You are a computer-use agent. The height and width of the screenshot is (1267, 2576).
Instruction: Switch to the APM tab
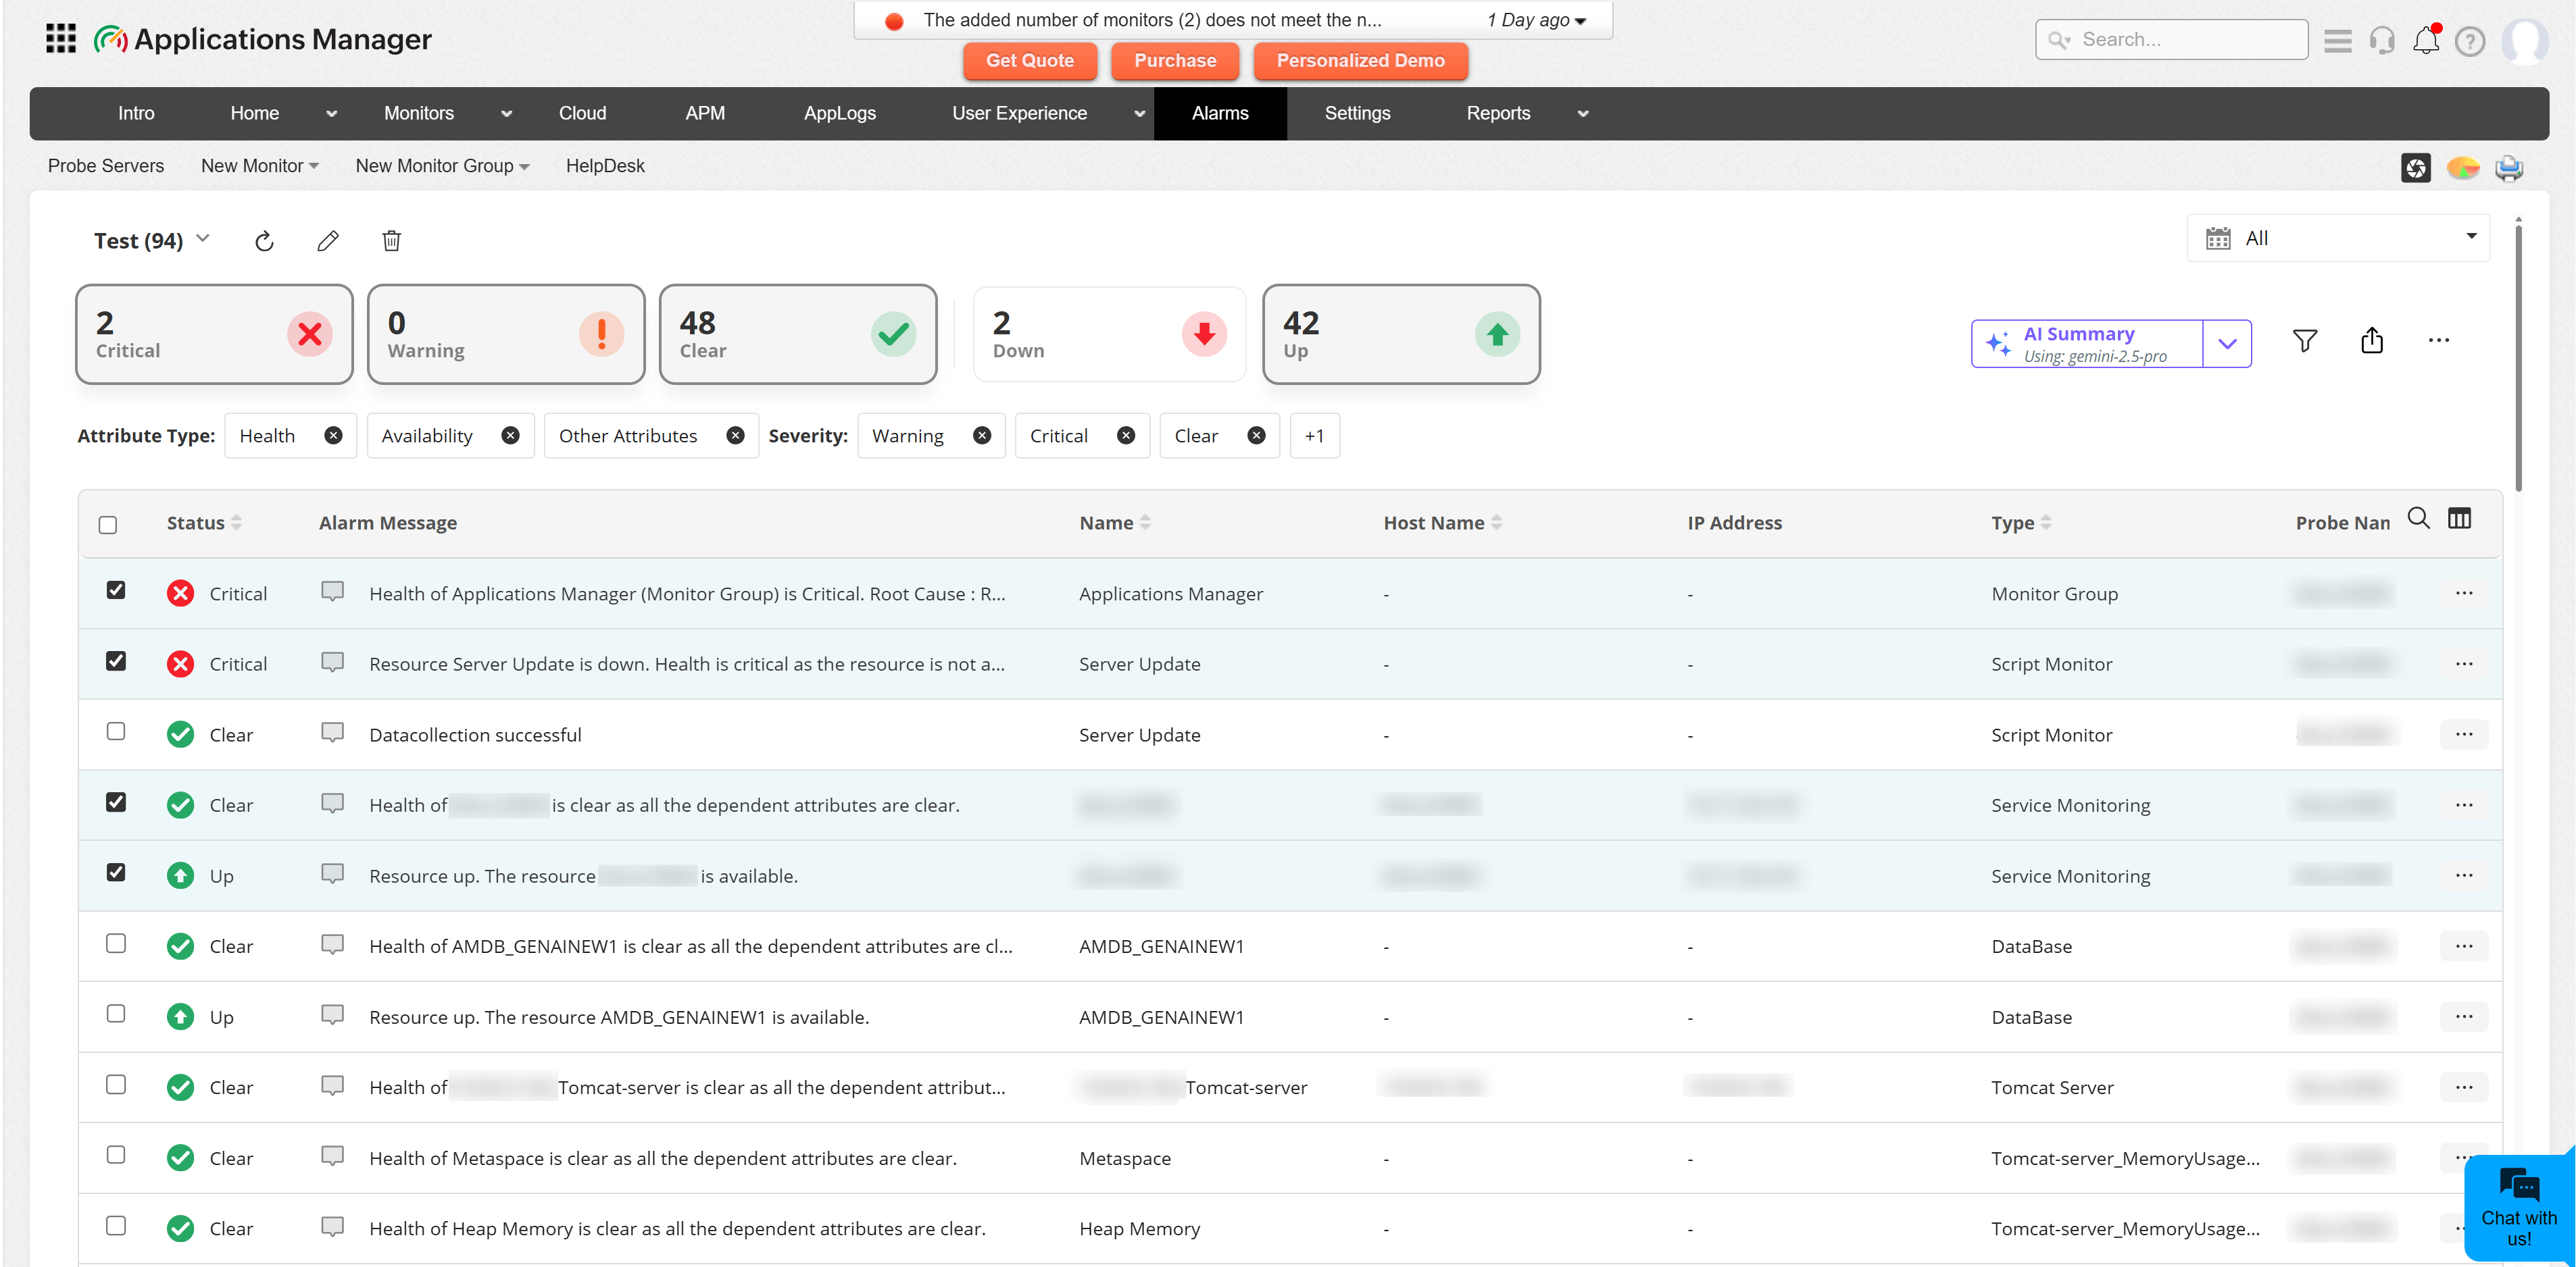tap(705, 113)
